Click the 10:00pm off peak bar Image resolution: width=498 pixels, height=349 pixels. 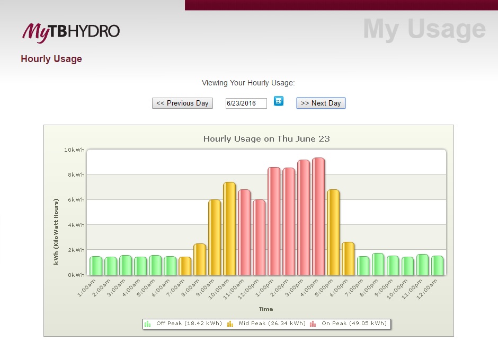point(407,266)
